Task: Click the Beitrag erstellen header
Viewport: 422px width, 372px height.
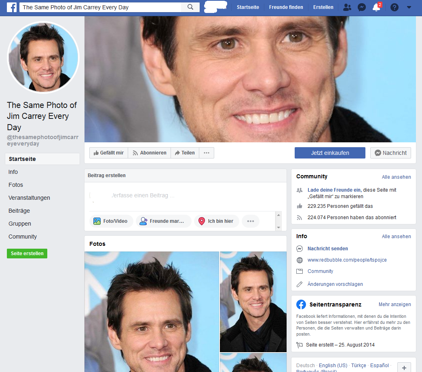Action: [x=107, y=175]
